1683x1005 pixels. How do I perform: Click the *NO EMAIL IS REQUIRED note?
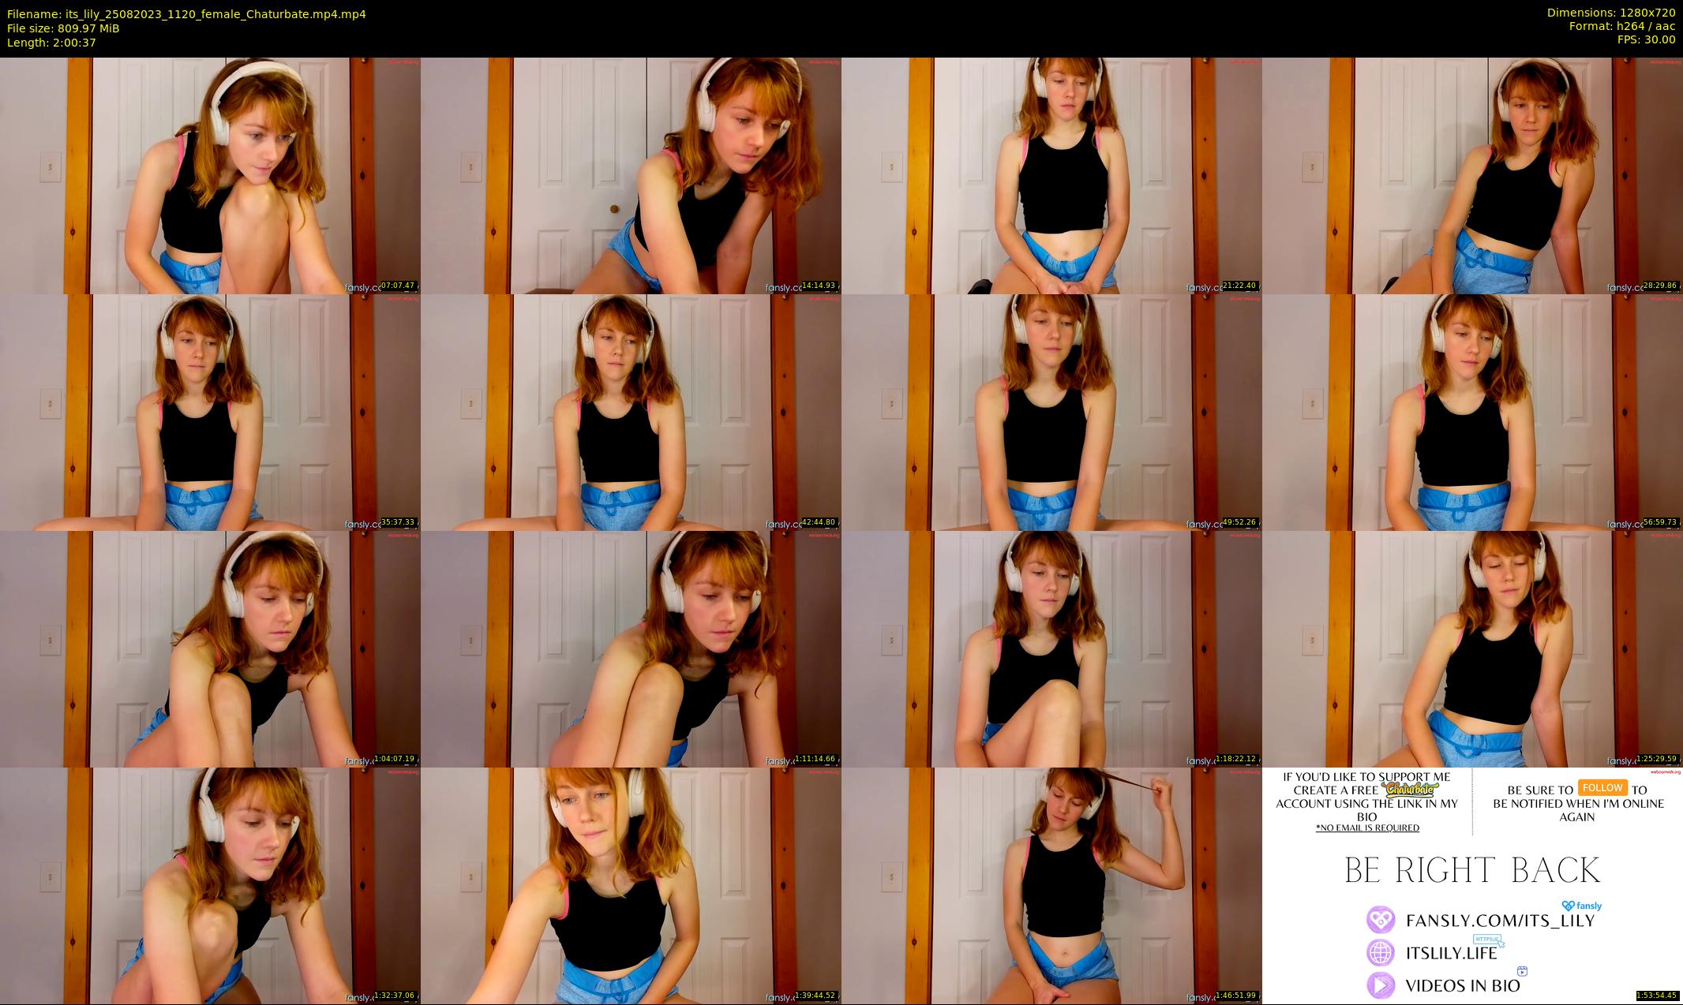point(1367,828)
